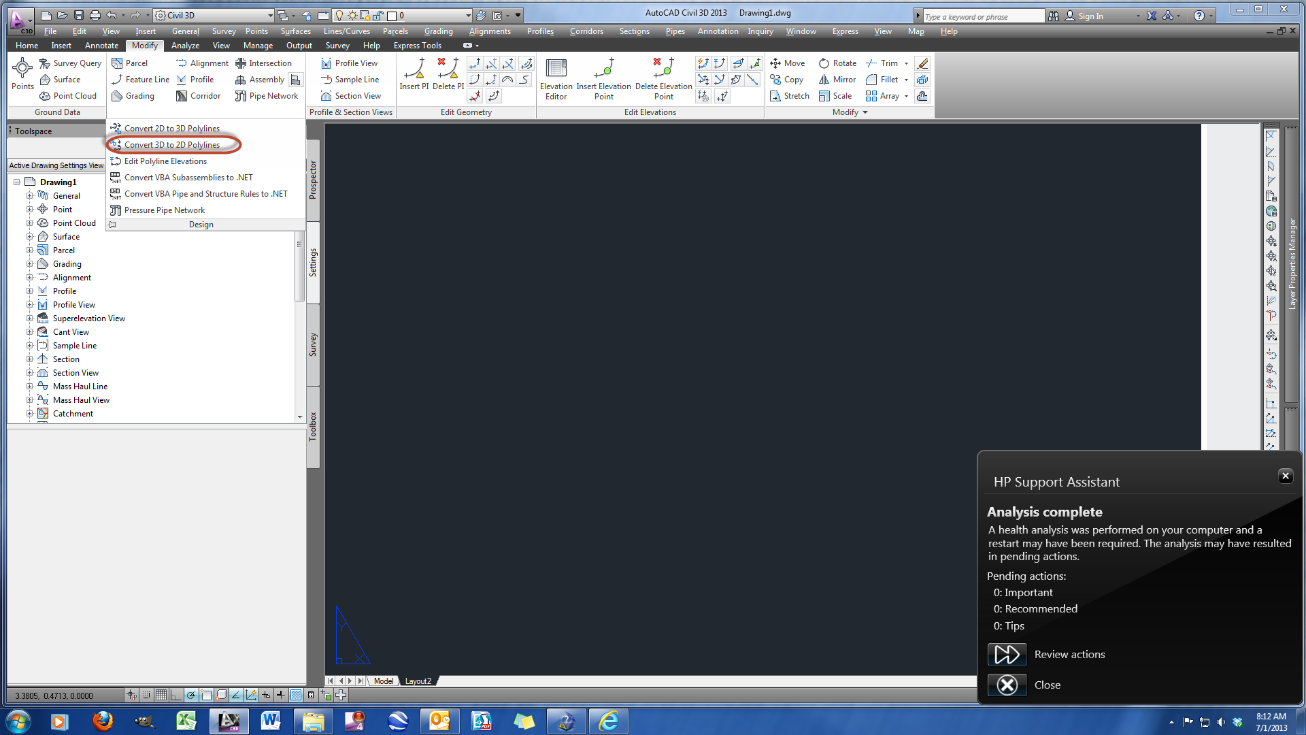The width and height of the screenshot is (1306, 735).
Task: Open the Firefox taskbar icon
Action: (103, 721)
